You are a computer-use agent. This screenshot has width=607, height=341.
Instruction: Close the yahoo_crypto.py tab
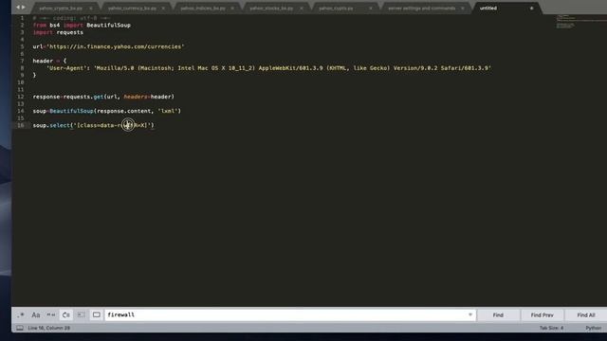point(371,9)
